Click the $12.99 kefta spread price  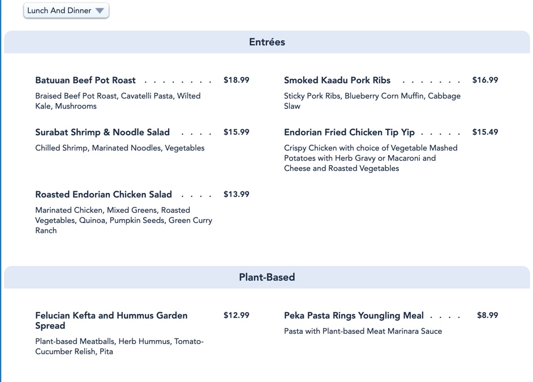point(237,316)
